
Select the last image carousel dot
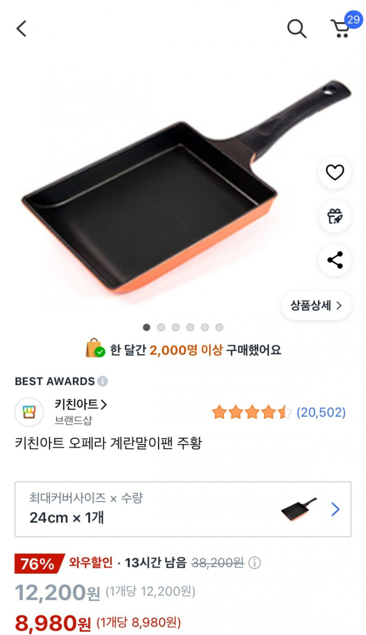coord(219,327)
